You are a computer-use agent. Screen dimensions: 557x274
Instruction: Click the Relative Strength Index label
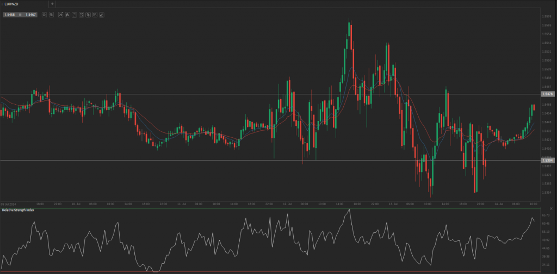pyautogui.click(x=18, y=210)
